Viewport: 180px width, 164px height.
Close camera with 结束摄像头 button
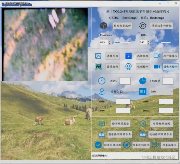(x=170, y=145)
